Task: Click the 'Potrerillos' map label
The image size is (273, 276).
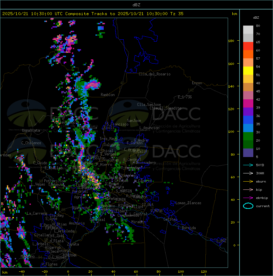Action: [x=55, y=181]
